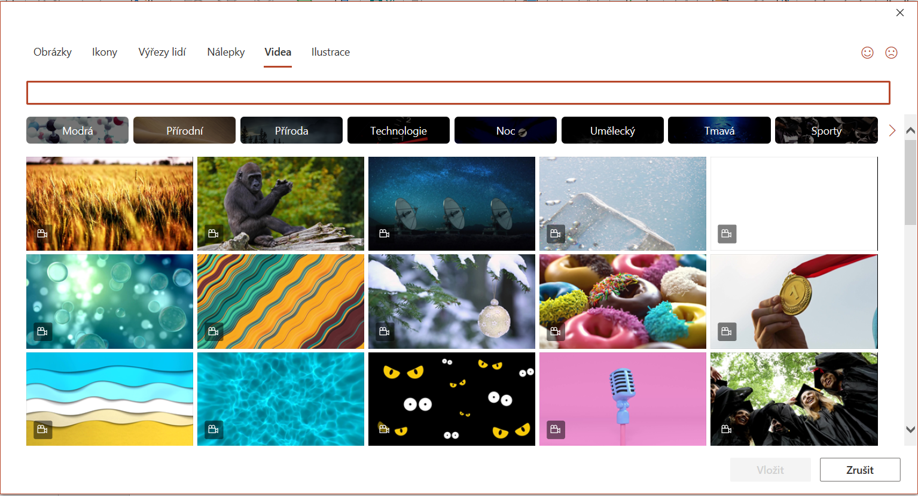Click video icon on satellite dishes thumbnail
Viewport: 918px width, 496px height.
(385, 233)
